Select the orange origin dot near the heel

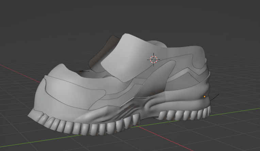tap(205, 97)
